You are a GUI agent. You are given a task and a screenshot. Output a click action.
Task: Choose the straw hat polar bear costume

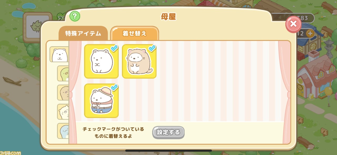pos(101,101)
